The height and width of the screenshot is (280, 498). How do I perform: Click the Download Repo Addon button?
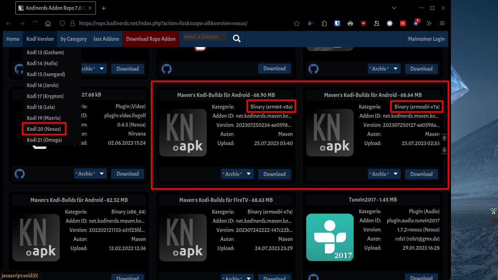151,39
